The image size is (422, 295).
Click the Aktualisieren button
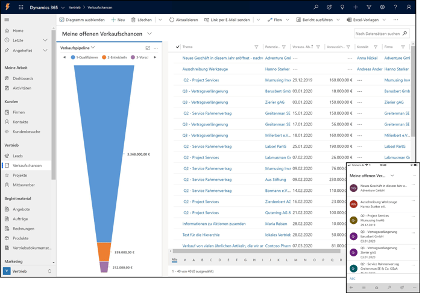183,20
